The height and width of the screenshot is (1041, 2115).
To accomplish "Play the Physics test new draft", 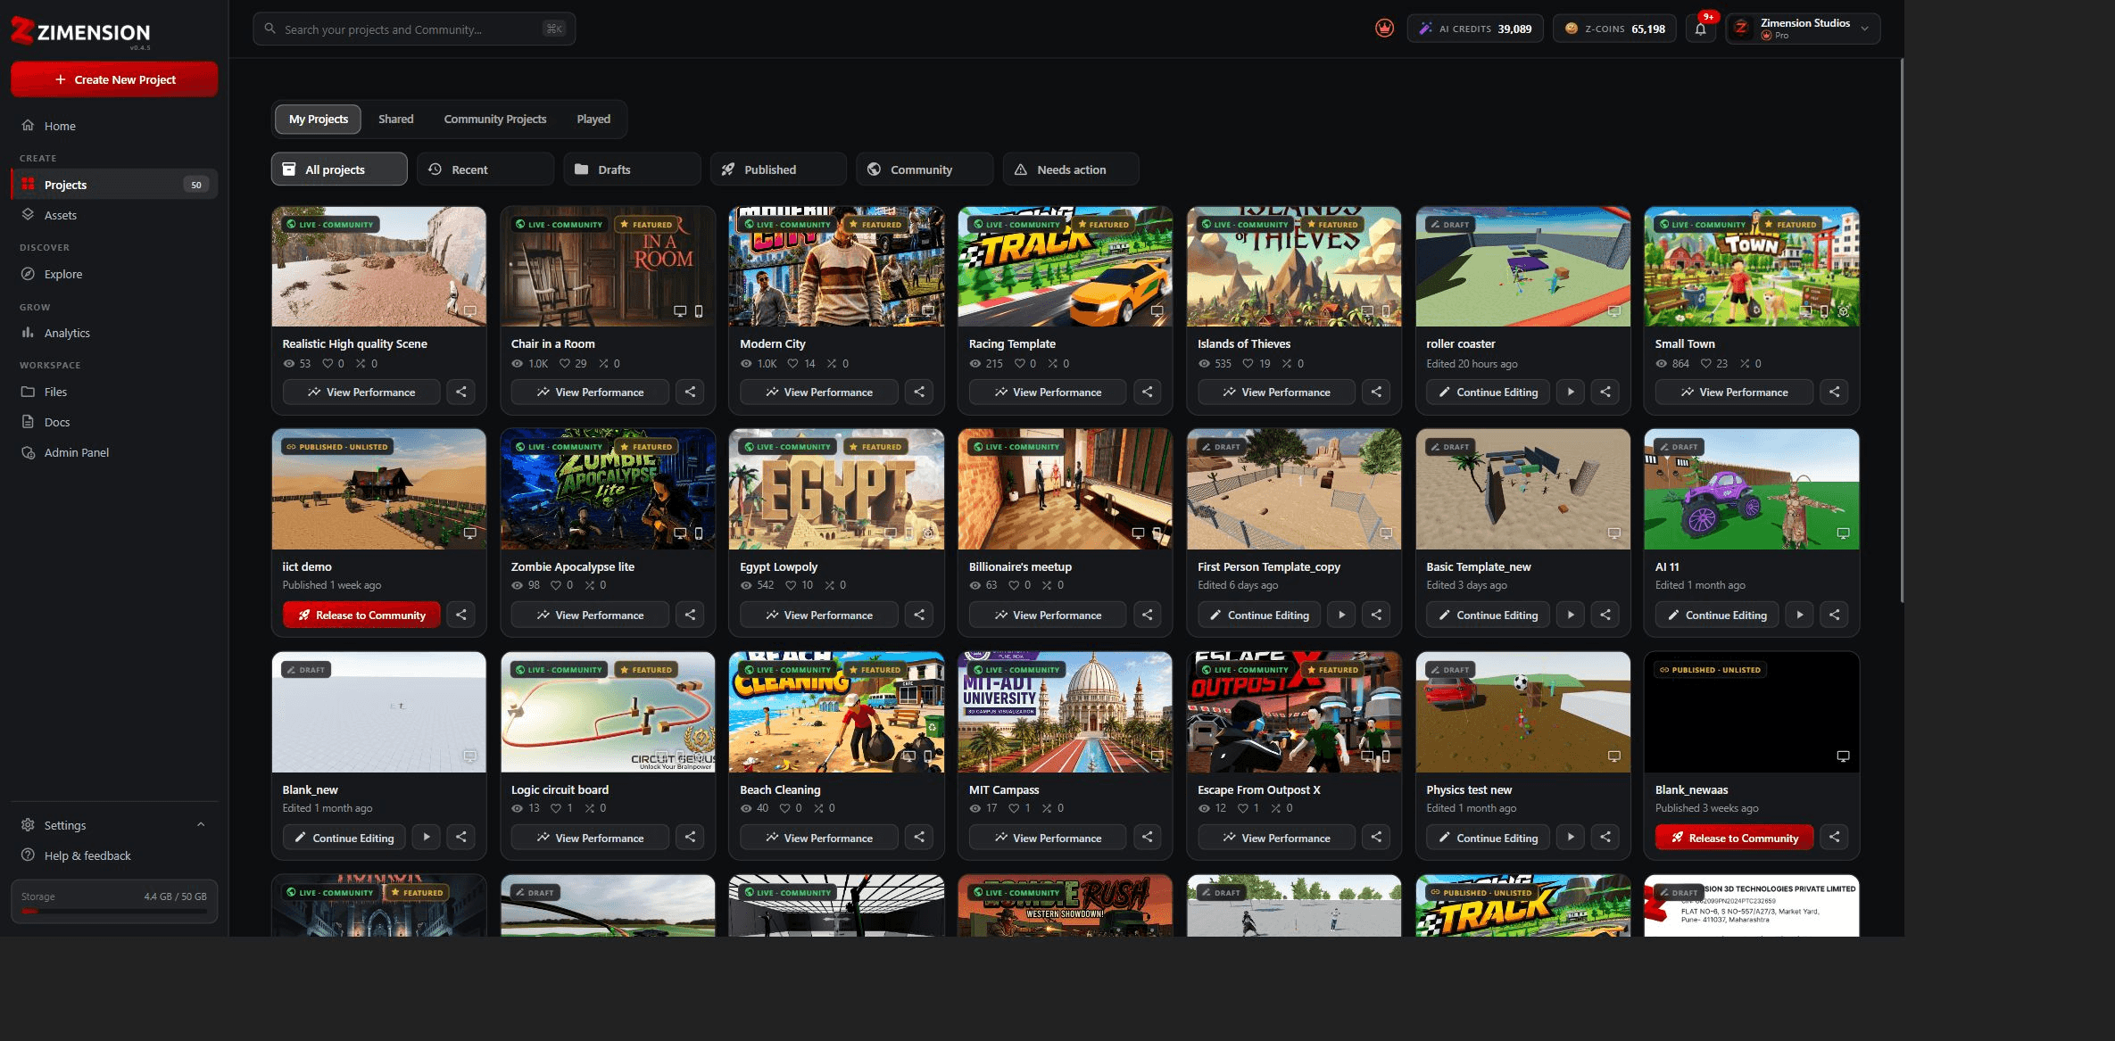I will 1571,837.
